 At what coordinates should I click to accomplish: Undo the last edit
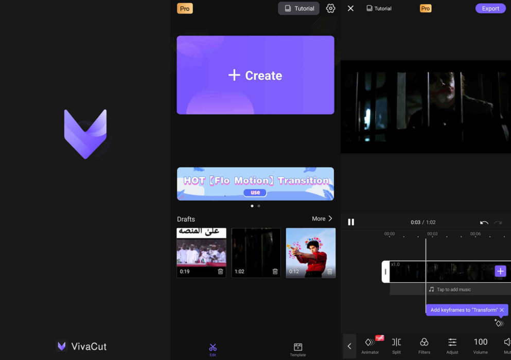pyautogui.click(x=484, y=222)
